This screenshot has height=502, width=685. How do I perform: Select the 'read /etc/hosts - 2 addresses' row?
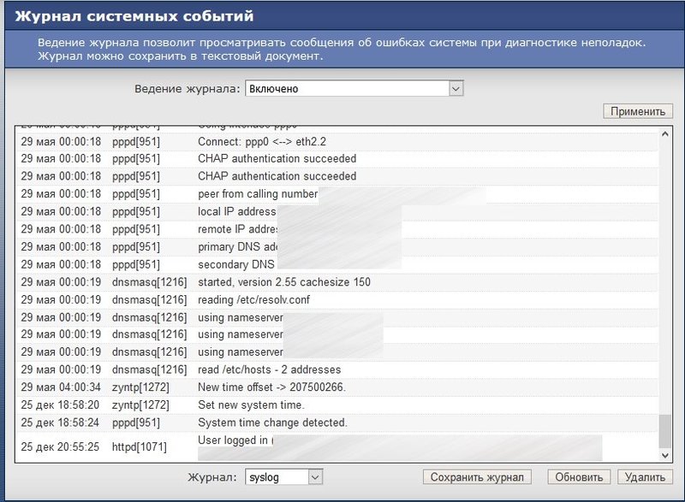(x=337, y=369)
